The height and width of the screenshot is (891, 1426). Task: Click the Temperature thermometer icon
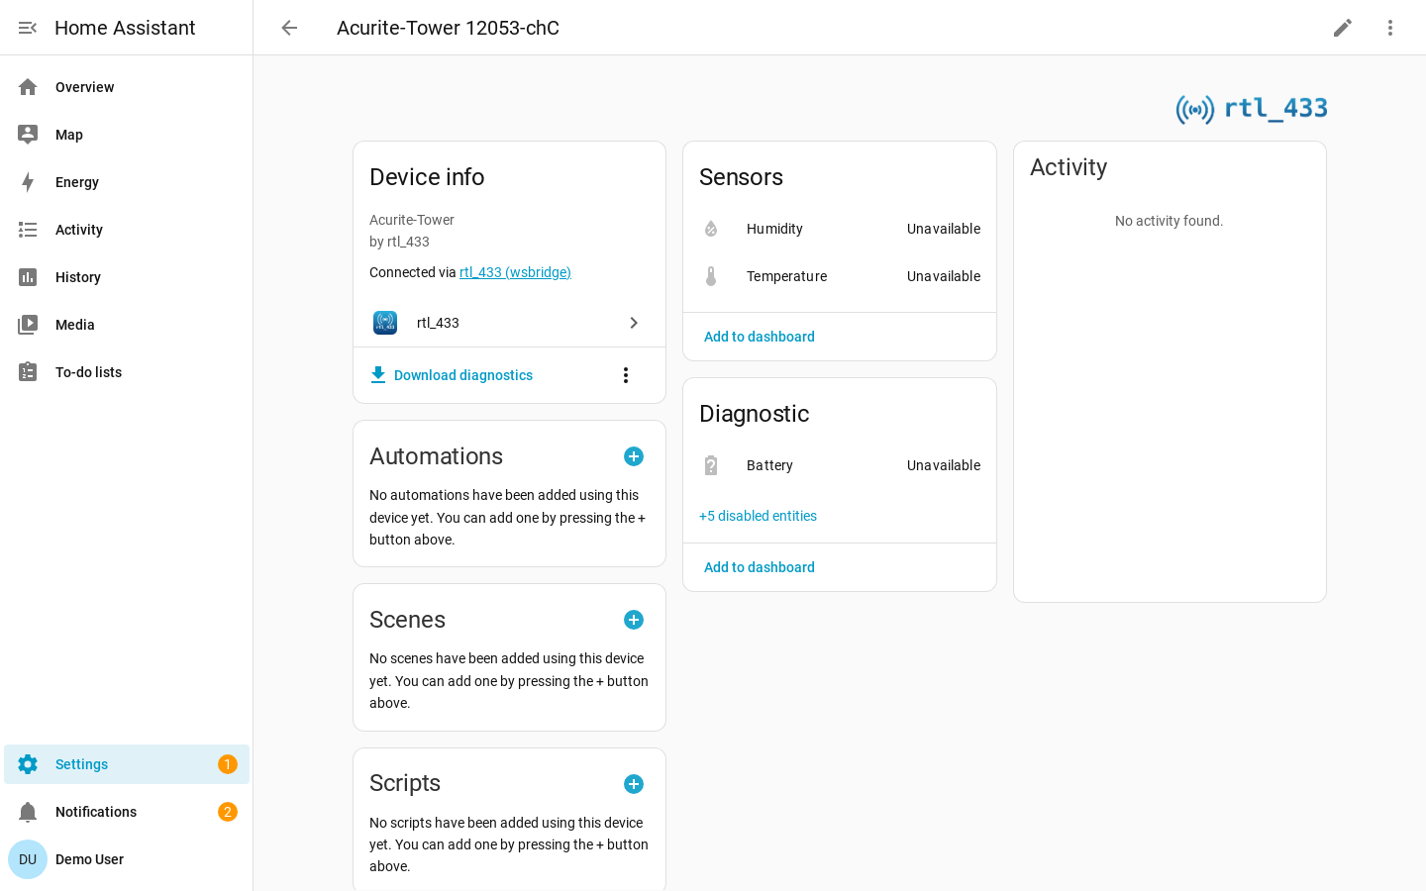point(711,276)
